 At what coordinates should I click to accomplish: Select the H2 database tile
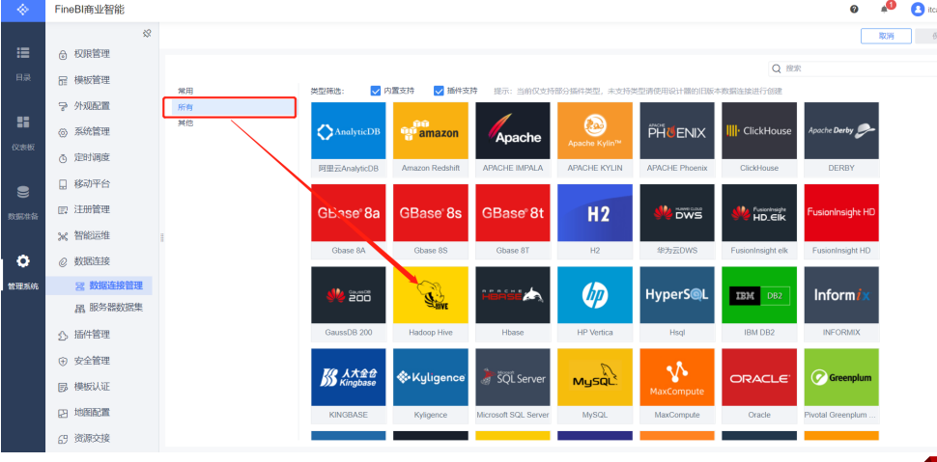click(595, 222)
